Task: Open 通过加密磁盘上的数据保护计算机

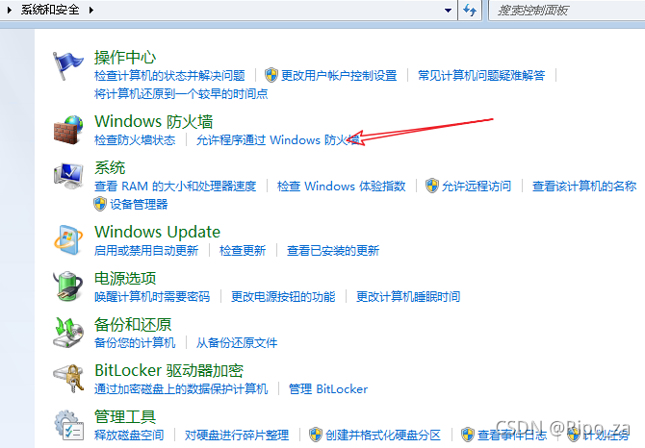Action: click(x=181, y=388)
